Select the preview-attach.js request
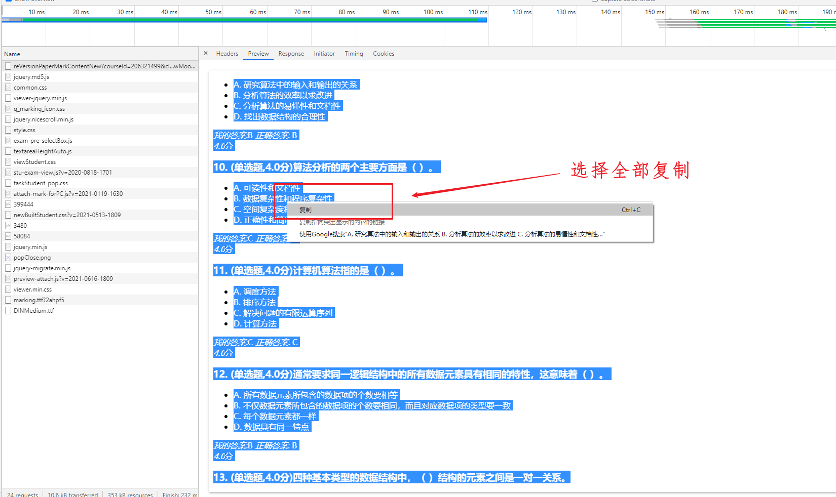The width and height of the screenshot is (836, 497). click(100, 279)
